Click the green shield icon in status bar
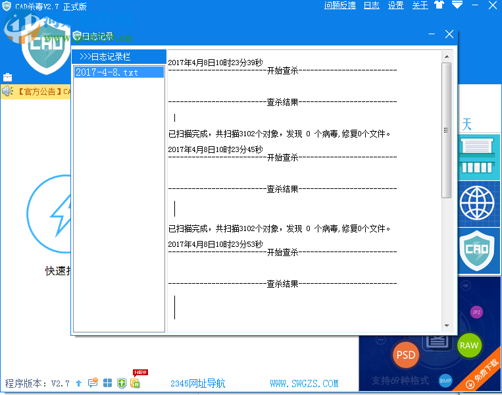 [122, 383]
